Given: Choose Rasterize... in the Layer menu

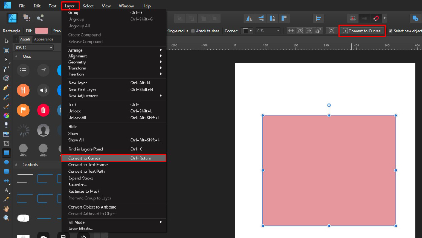Looking at the screenshot, I should point(114,184).
